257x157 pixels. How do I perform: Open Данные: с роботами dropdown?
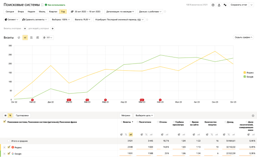150,12
